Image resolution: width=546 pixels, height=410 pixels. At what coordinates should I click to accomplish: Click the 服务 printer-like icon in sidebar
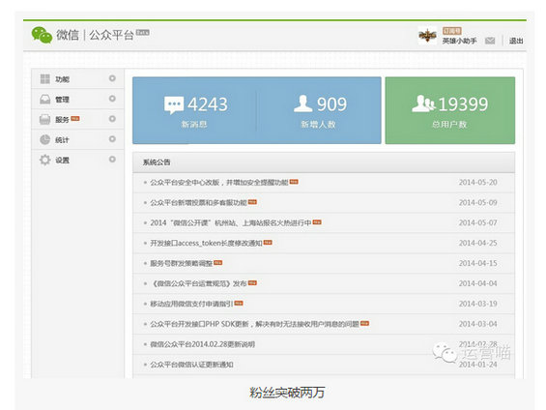coord(44,120)
